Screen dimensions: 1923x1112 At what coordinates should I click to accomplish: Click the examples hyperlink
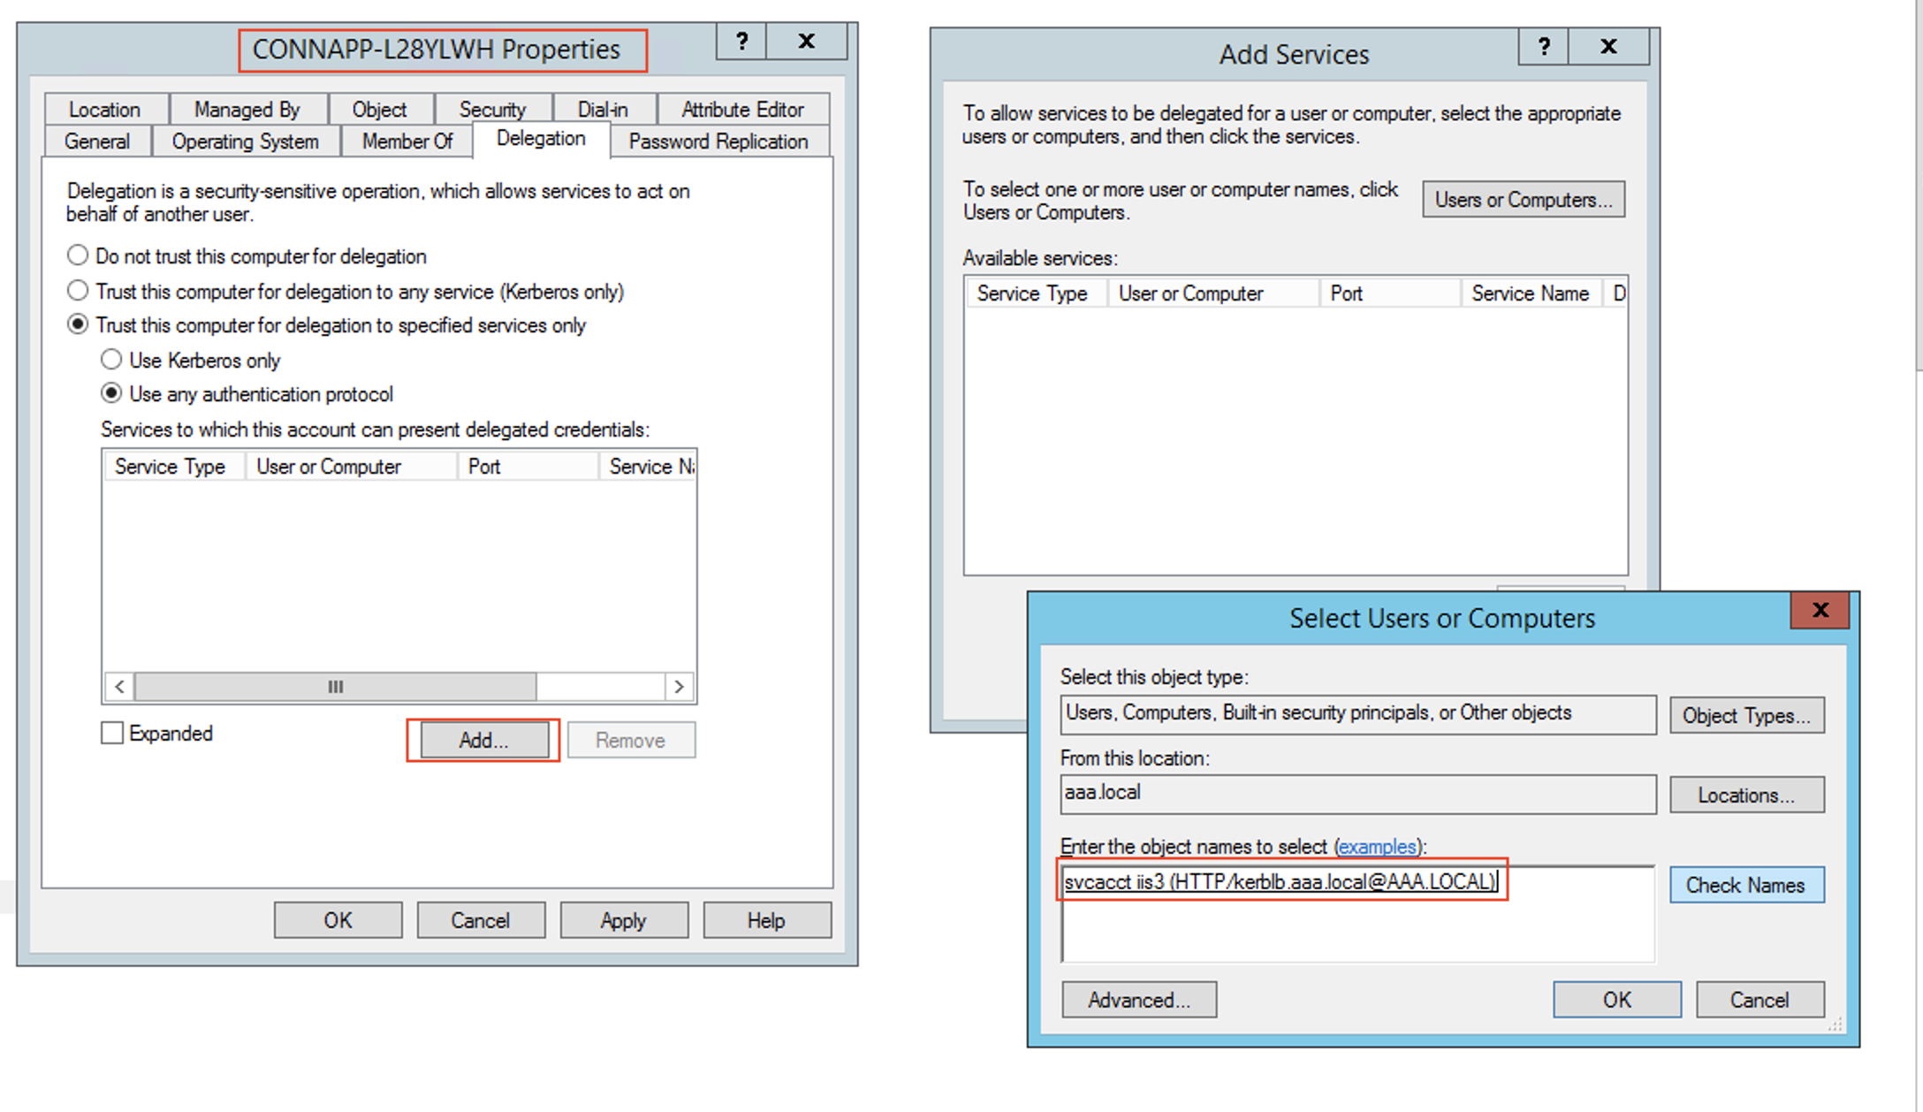pos(1376,846)
